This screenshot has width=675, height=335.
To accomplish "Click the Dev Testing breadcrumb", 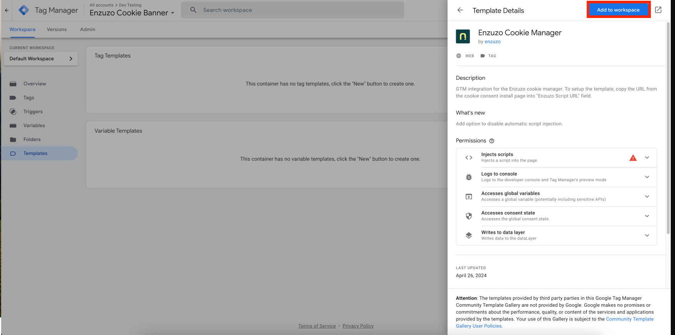I will (130, 5).
